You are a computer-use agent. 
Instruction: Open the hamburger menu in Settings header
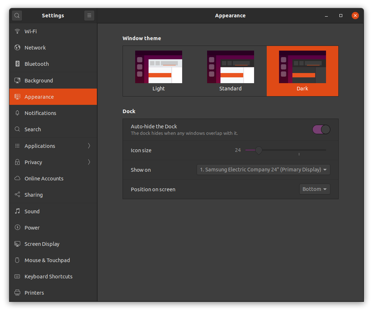coord(89,16)
